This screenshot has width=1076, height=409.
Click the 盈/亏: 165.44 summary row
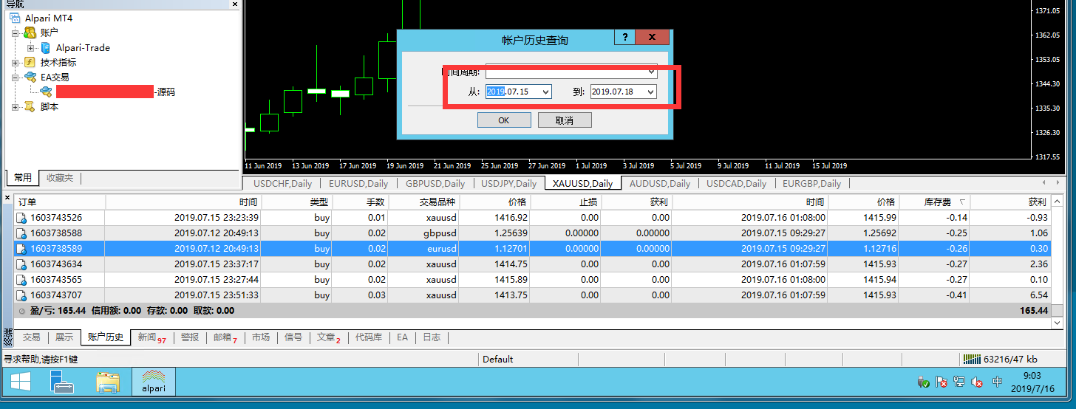coord(531,311)
